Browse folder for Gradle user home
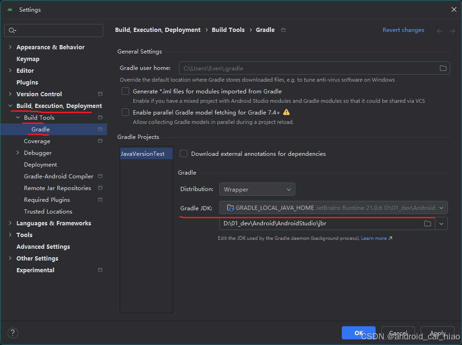 443,69
